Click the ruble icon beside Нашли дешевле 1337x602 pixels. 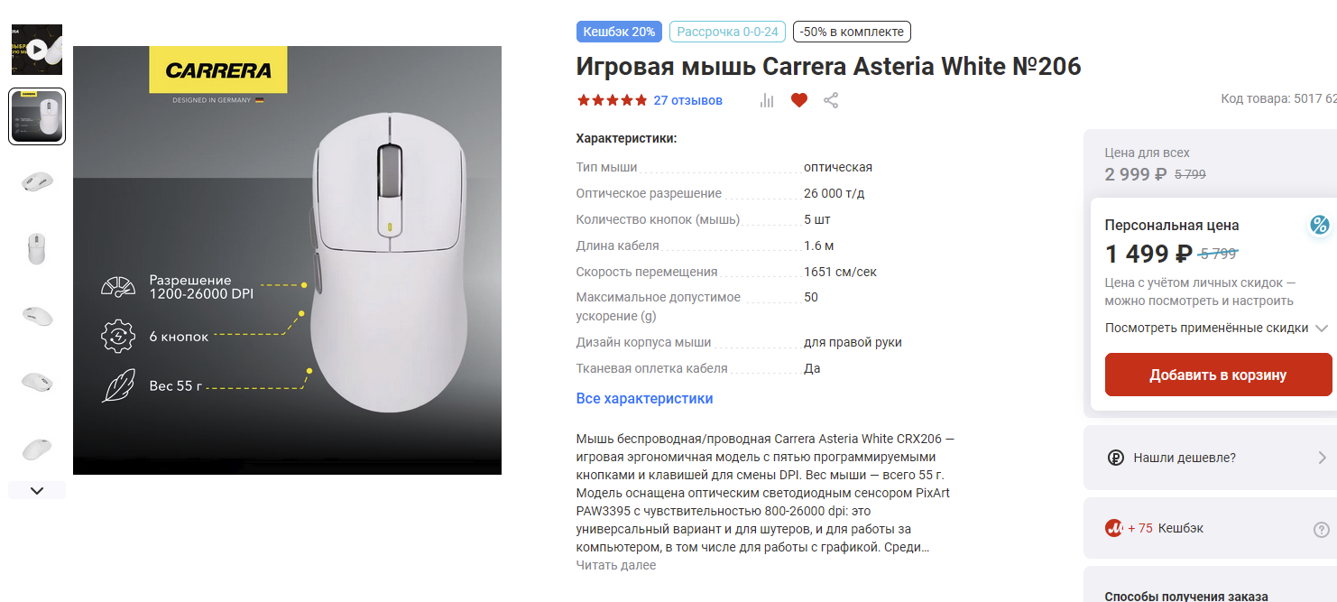click(1115, 458)
